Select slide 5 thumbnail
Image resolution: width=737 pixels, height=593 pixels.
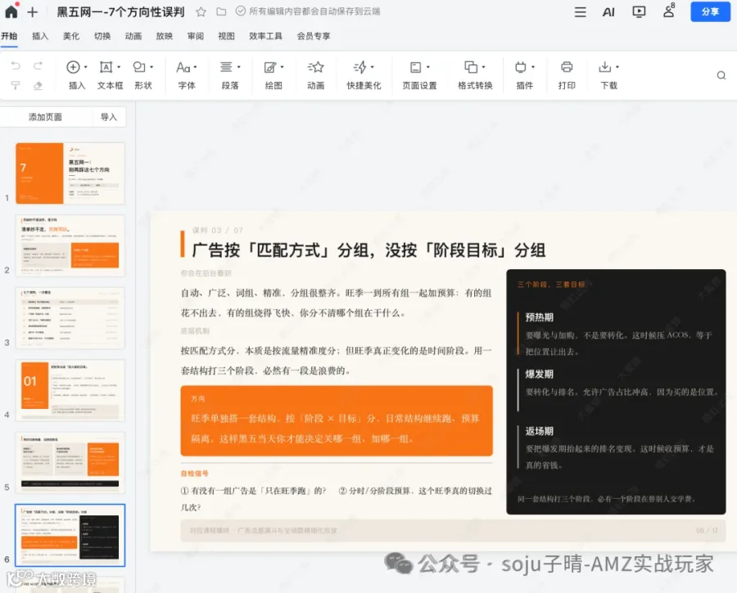point(70,462)
